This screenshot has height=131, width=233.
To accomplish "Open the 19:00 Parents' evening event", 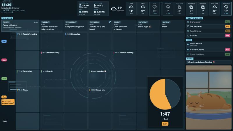I will 27,34.
